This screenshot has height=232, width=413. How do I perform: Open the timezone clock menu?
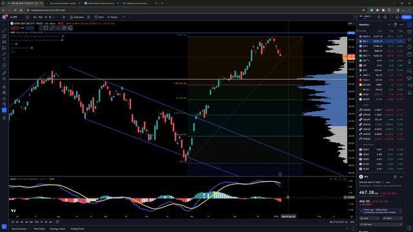pyautogui.click(x=338, y=222)
